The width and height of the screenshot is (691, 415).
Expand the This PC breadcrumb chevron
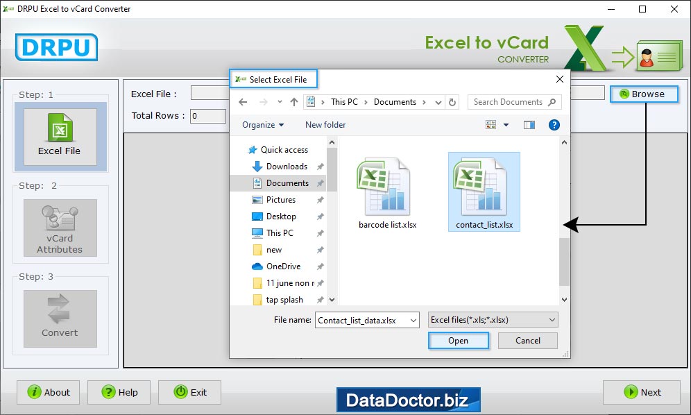coord(366,102)
